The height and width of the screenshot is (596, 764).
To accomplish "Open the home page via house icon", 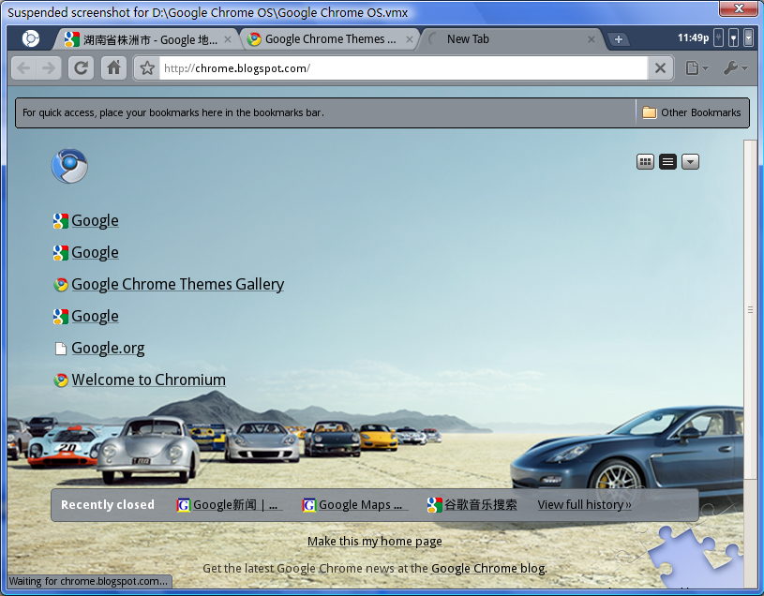I will 114,68.
